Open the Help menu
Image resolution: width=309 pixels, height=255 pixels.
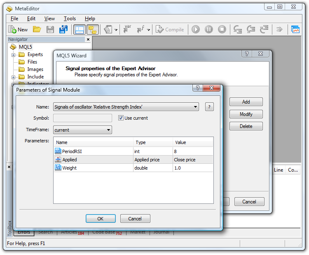(x=90, y=19)
